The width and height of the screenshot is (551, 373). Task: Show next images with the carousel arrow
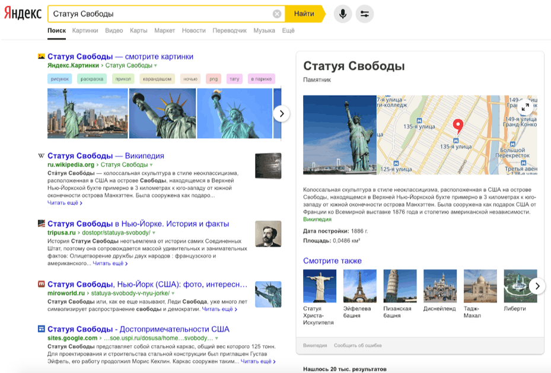tap(282, 113)
